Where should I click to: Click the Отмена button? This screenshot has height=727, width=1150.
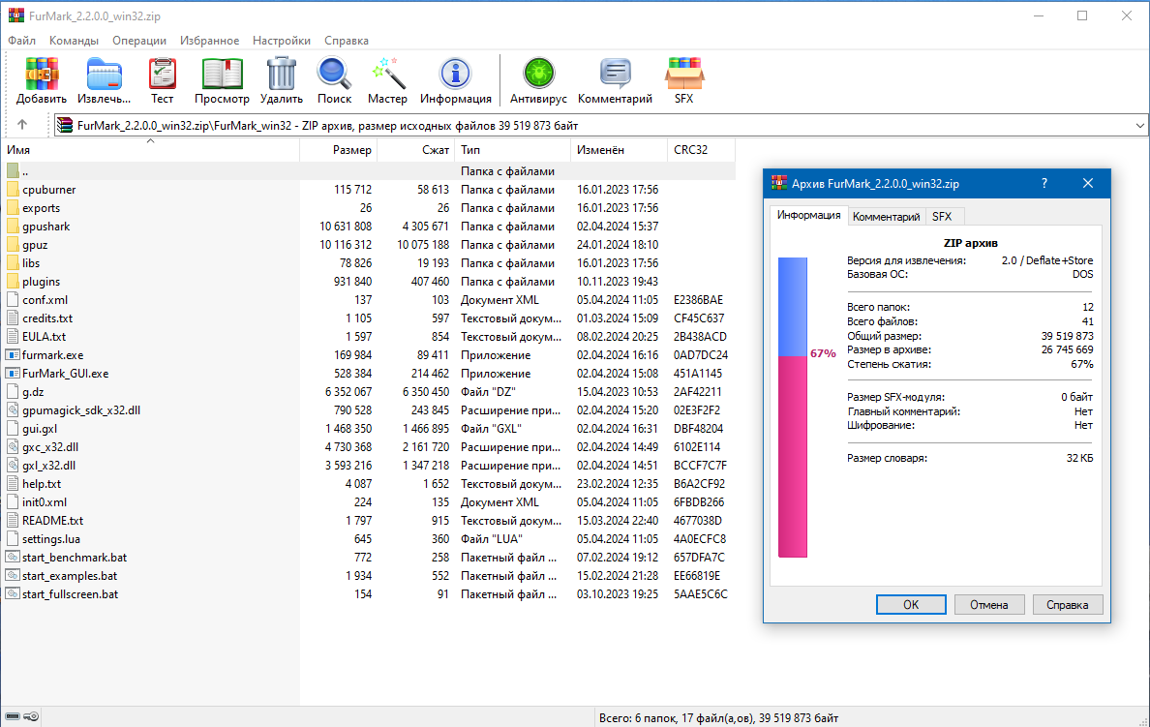coord(988,604)
